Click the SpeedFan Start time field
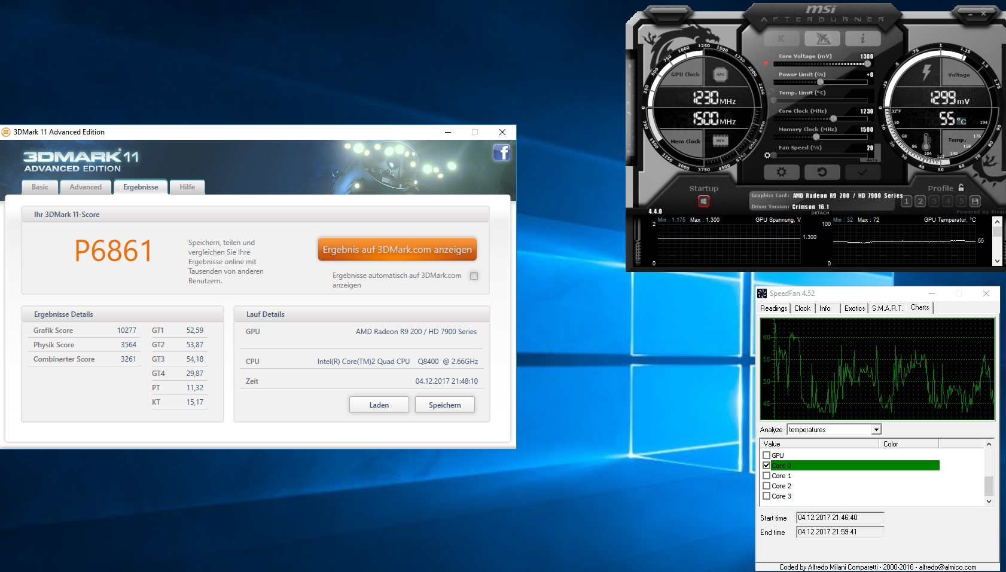The image size is (1006, 572). 840,518
